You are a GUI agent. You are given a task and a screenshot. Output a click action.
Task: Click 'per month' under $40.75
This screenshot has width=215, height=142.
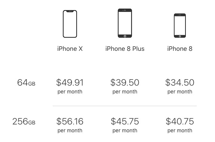click(180, 131)
